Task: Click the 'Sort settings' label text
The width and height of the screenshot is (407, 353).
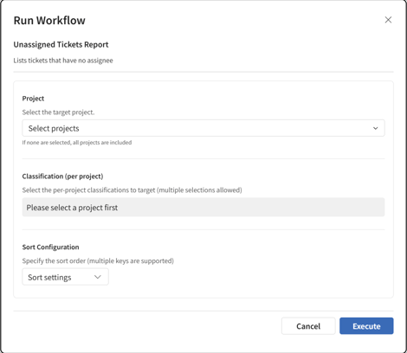Action: (49, 278)
